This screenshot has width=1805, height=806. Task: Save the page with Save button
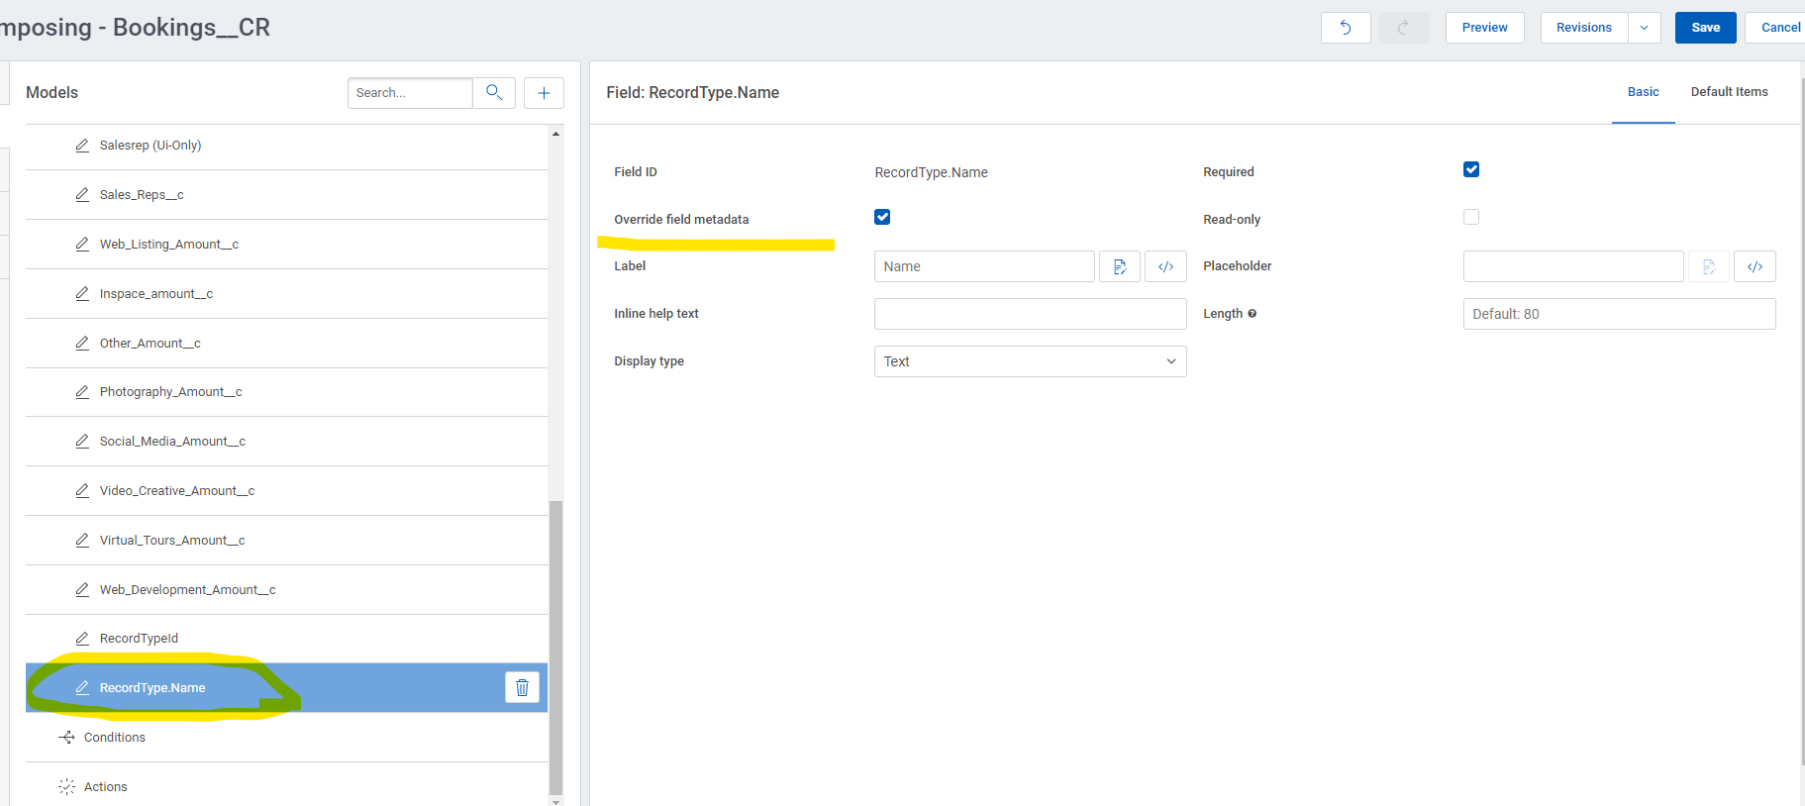pos(1705,28)
